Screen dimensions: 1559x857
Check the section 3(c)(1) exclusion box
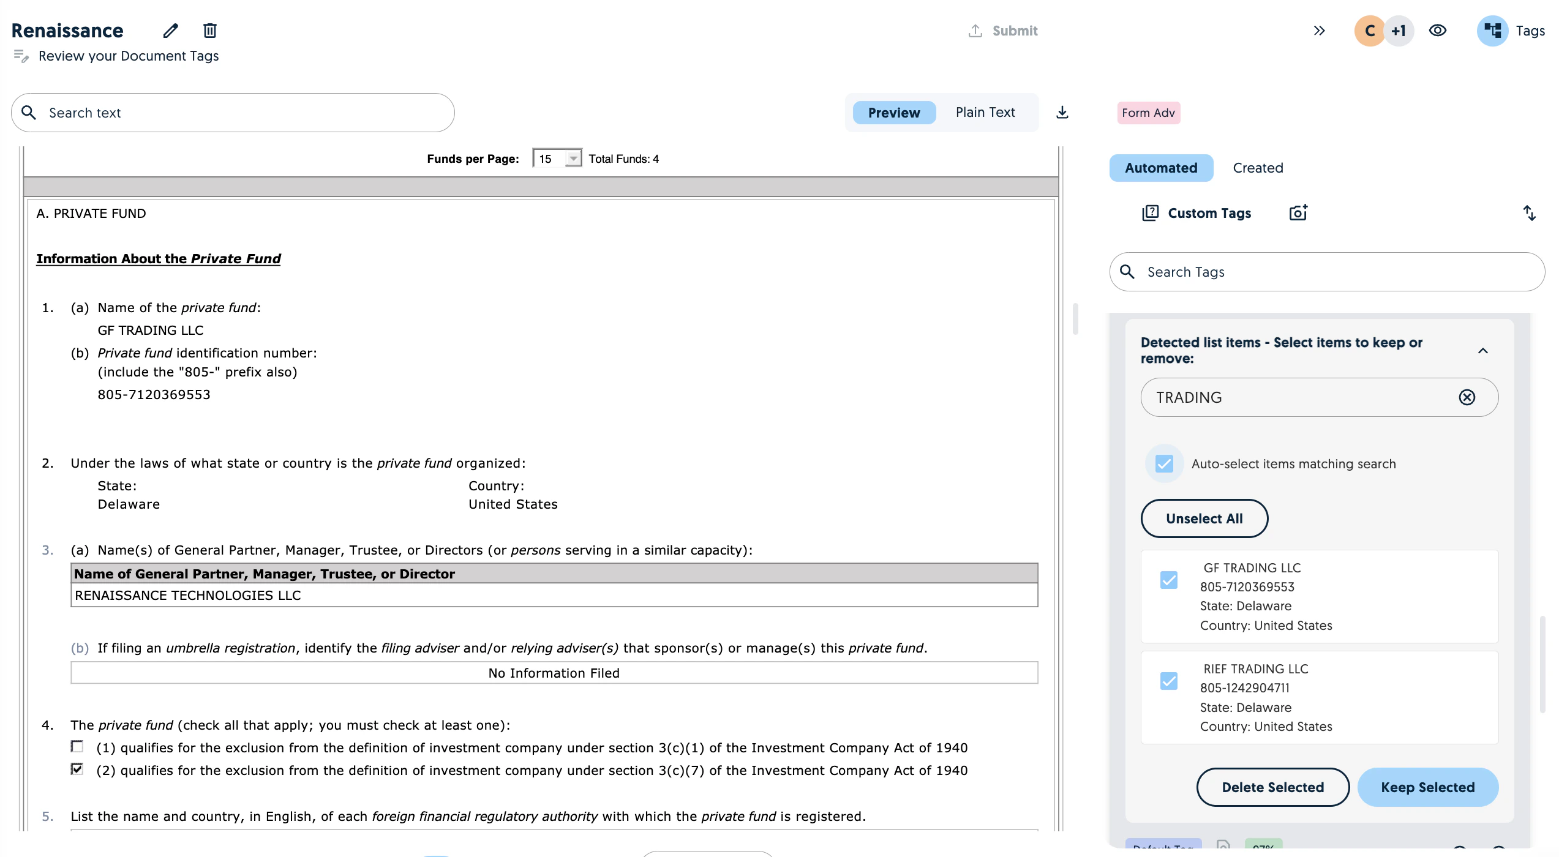pos(77,746)
